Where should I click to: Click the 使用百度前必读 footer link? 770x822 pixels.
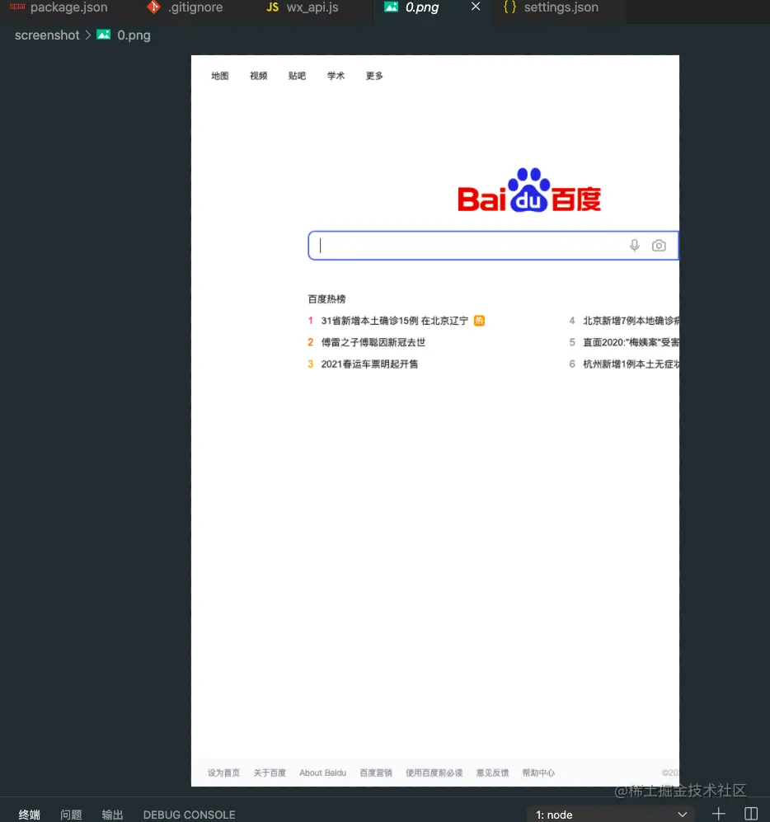pos(434,773)
